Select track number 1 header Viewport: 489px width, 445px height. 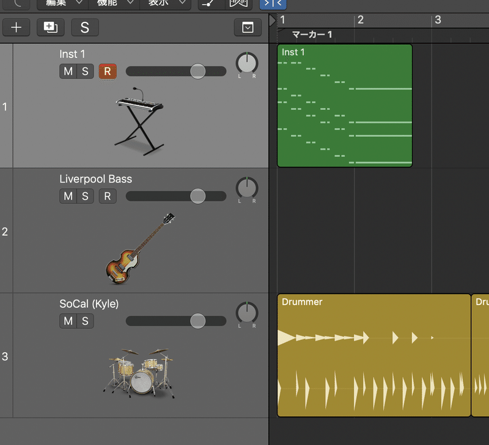click(6, 106)
